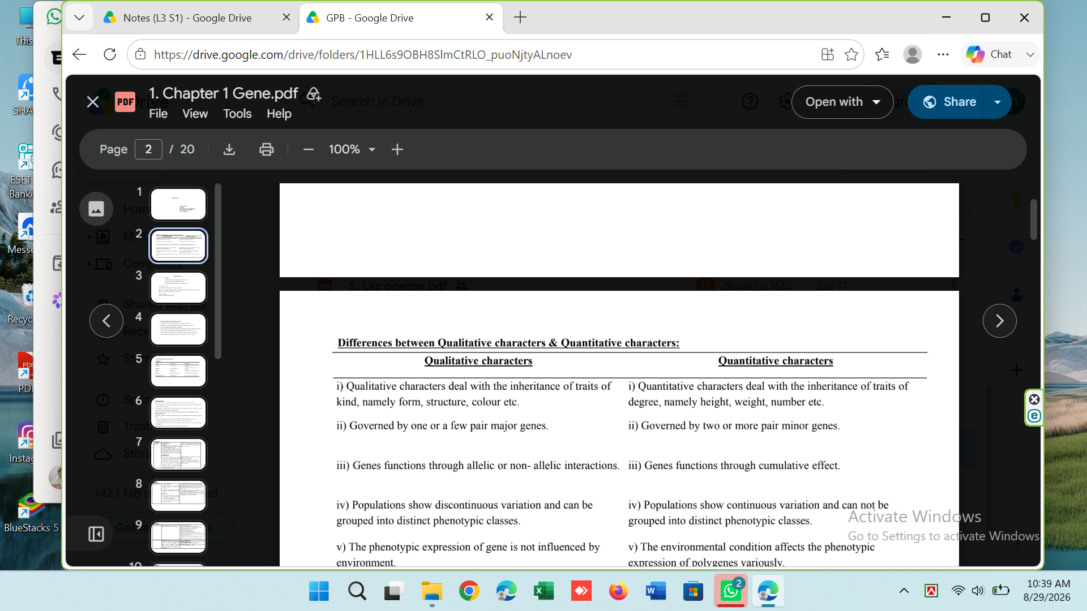The width and height of the screenshot is (1087, 611).
Task: Switch to Notes (L3 S1) Google Drive tab
Action: pyautogui.click(x=187, y=18)
